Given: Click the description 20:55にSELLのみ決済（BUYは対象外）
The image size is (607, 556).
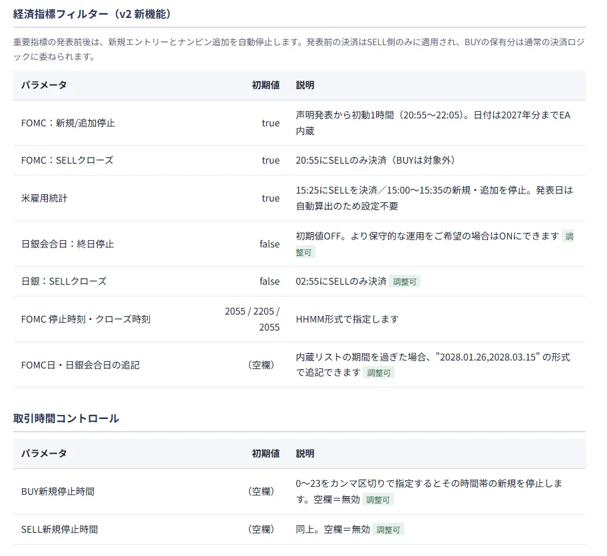Looking at the screenshot, I should click(x=375, y=160).
